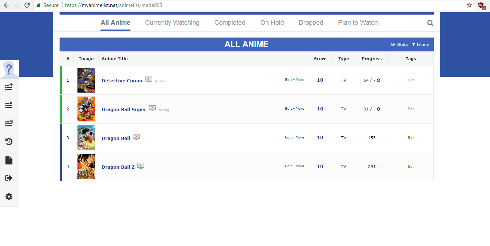Image resolution: width=490 pixels, height=246 pixels.
Task: Click Edit link for Dragon Ball Super
Action: click(x=289, y=109)
